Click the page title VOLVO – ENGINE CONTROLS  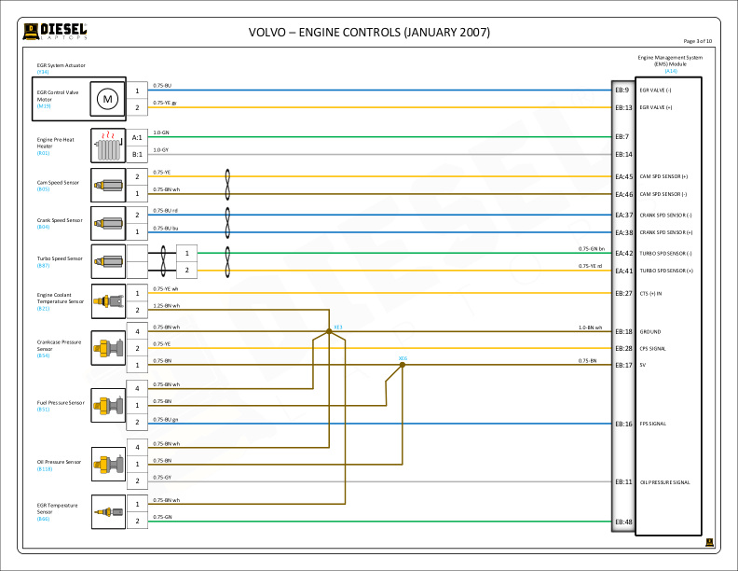click(369, 32)
